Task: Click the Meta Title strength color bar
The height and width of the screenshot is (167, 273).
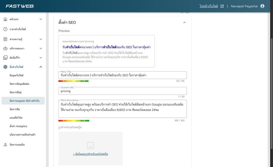Action: tap(74, 81)
